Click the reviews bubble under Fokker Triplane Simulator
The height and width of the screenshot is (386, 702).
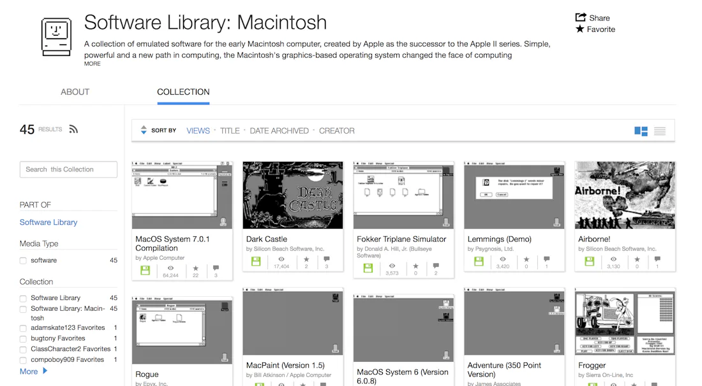pyautogui.click(x=436, y=266)
